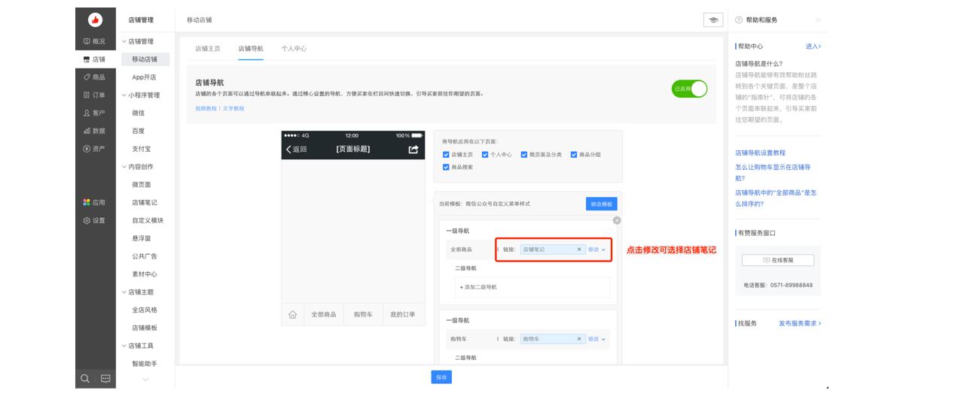Uncheck the 店铺主页 checkbox
Screen dimensions: 964x399
point(446,155)
